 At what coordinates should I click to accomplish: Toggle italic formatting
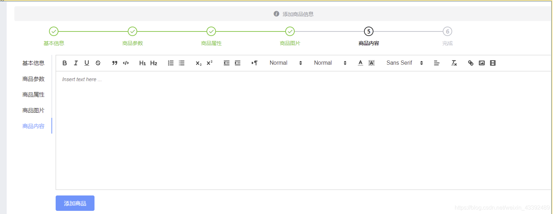[x=76, y=63]
